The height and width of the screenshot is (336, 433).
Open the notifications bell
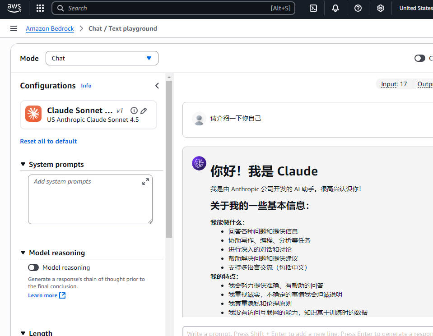coord(335,8)
